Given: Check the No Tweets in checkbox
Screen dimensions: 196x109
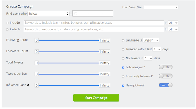Looking at the screenshot, I should tap(123, 59).
